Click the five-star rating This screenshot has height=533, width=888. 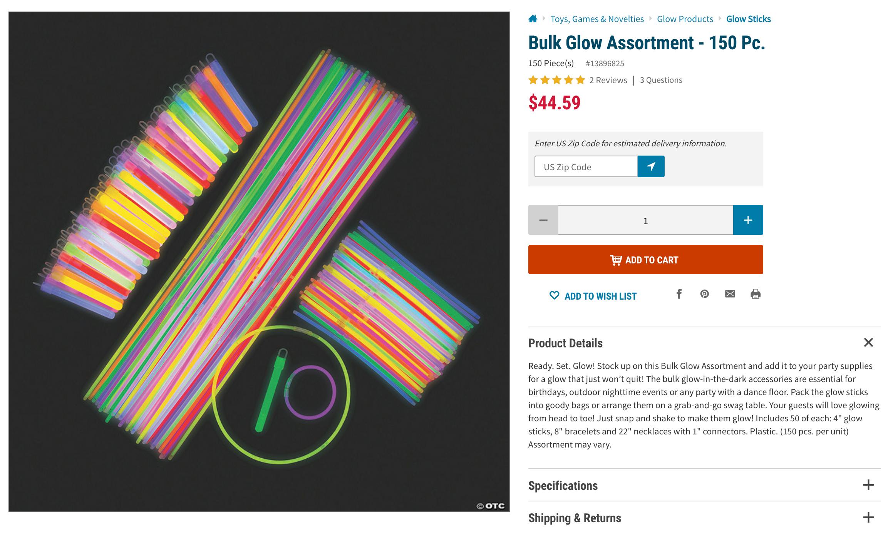tap(556, 80)
